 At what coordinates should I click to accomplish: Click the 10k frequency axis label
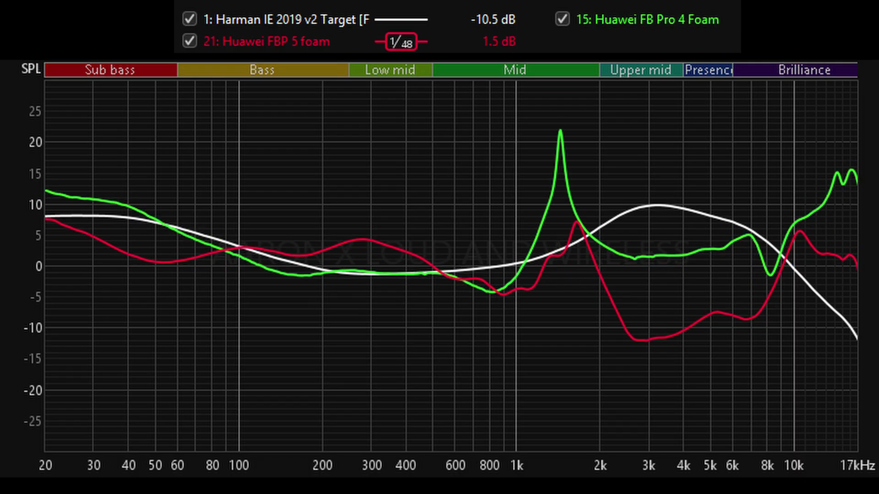(x=794, y=466)
